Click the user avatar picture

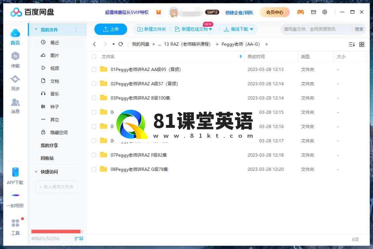click(x=173, y=12)
